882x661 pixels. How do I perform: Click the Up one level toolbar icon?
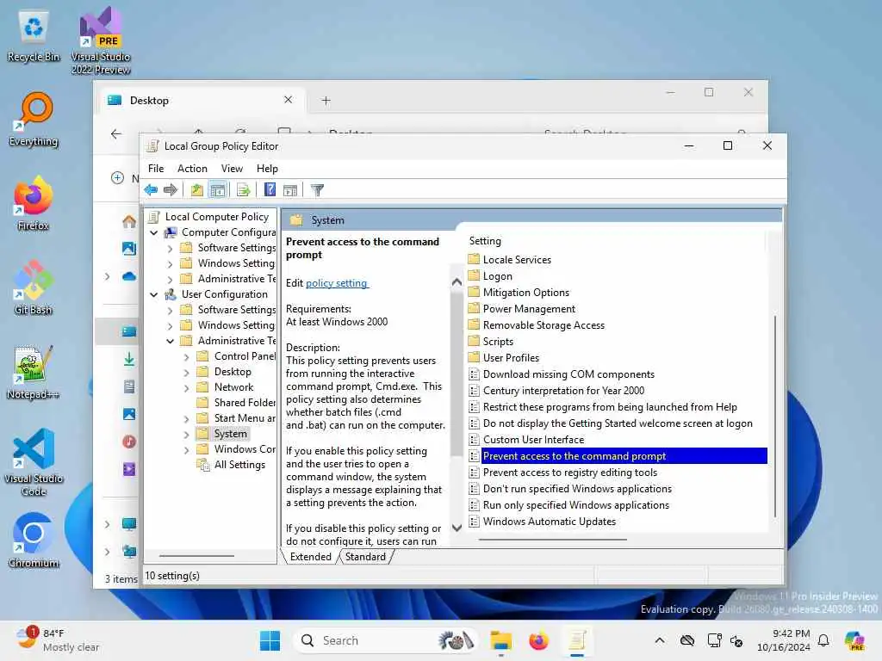coord(196,190)
